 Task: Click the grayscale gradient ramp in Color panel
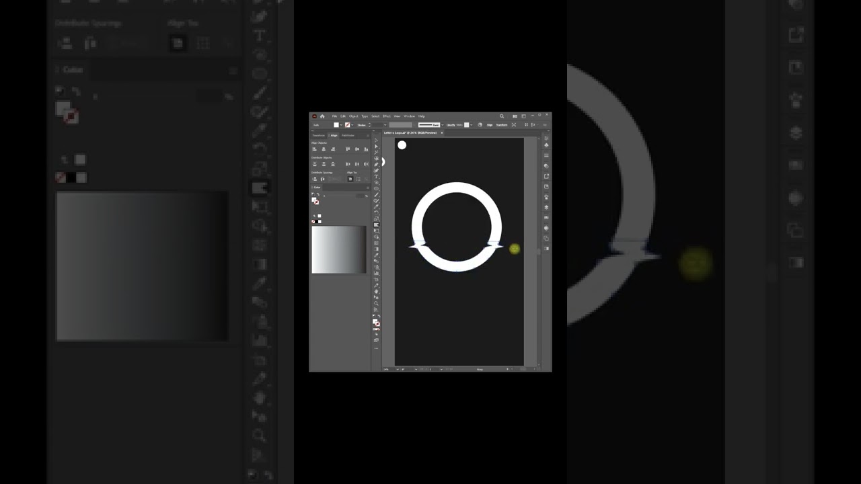pos(339,249)
